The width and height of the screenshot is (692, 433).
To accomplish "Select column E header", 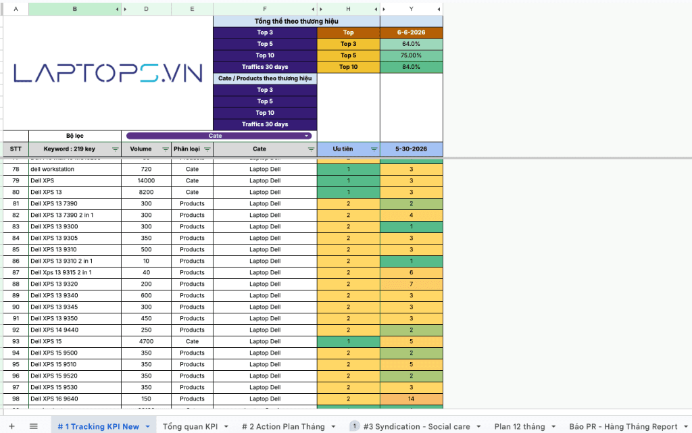I will coord(192,9).
